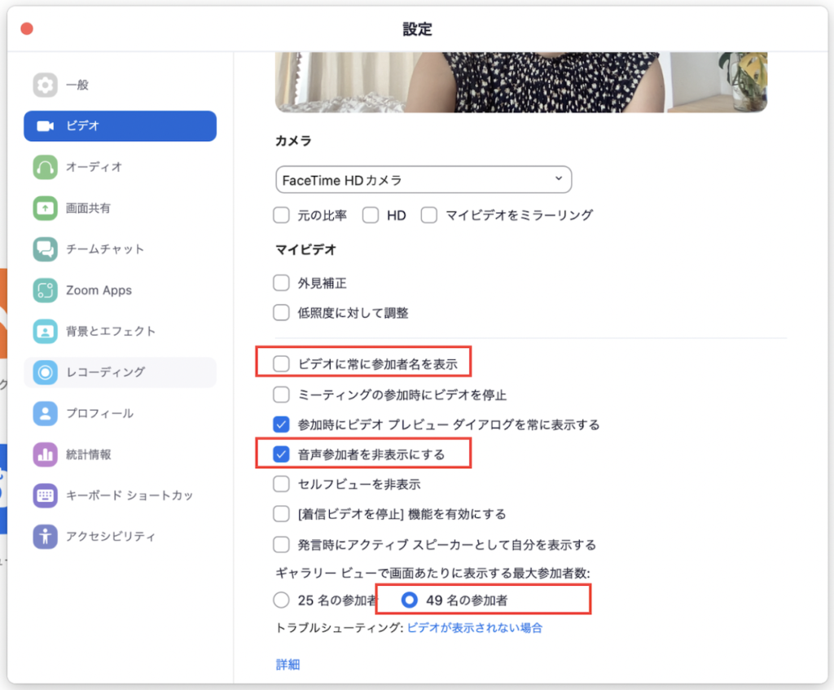
Task: Select the 背景とエフェクト icon
Action: pos(45,332)
